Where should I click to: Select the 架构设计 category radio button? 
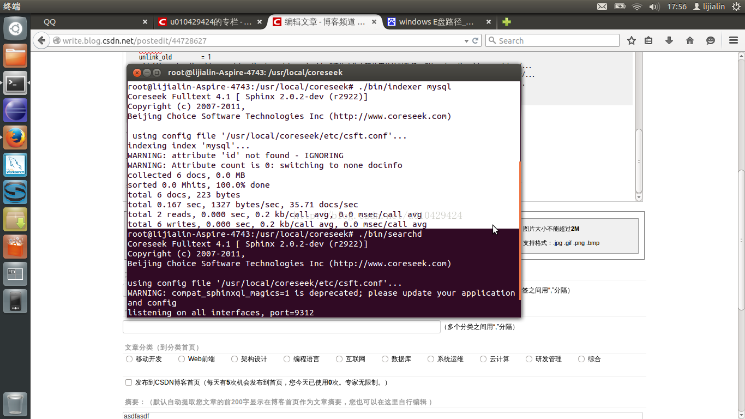click(x=235, y=359)
